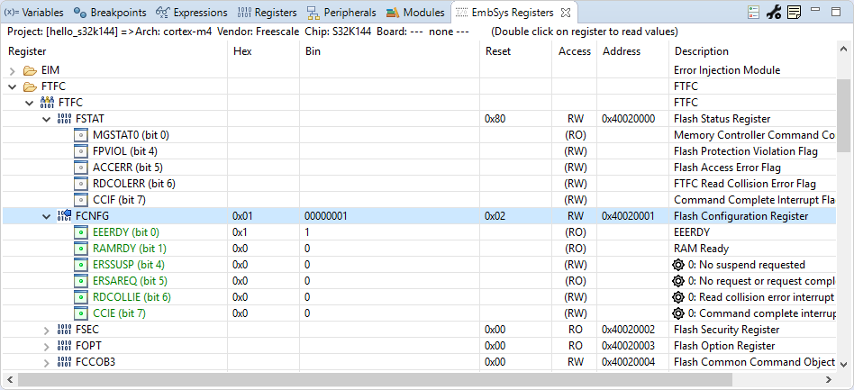Click the checklist icon in view toolbar
This screenshot has width=854, height=390.
pyautogui.click(x=753, y=12)
